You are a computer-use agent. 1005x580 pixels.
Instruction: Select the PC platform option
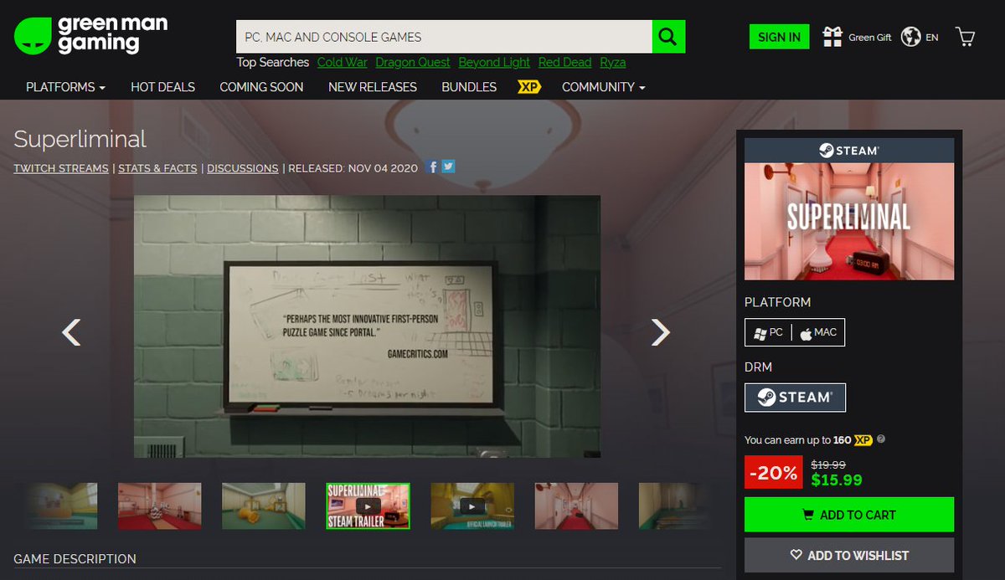(x=769, y=332)
